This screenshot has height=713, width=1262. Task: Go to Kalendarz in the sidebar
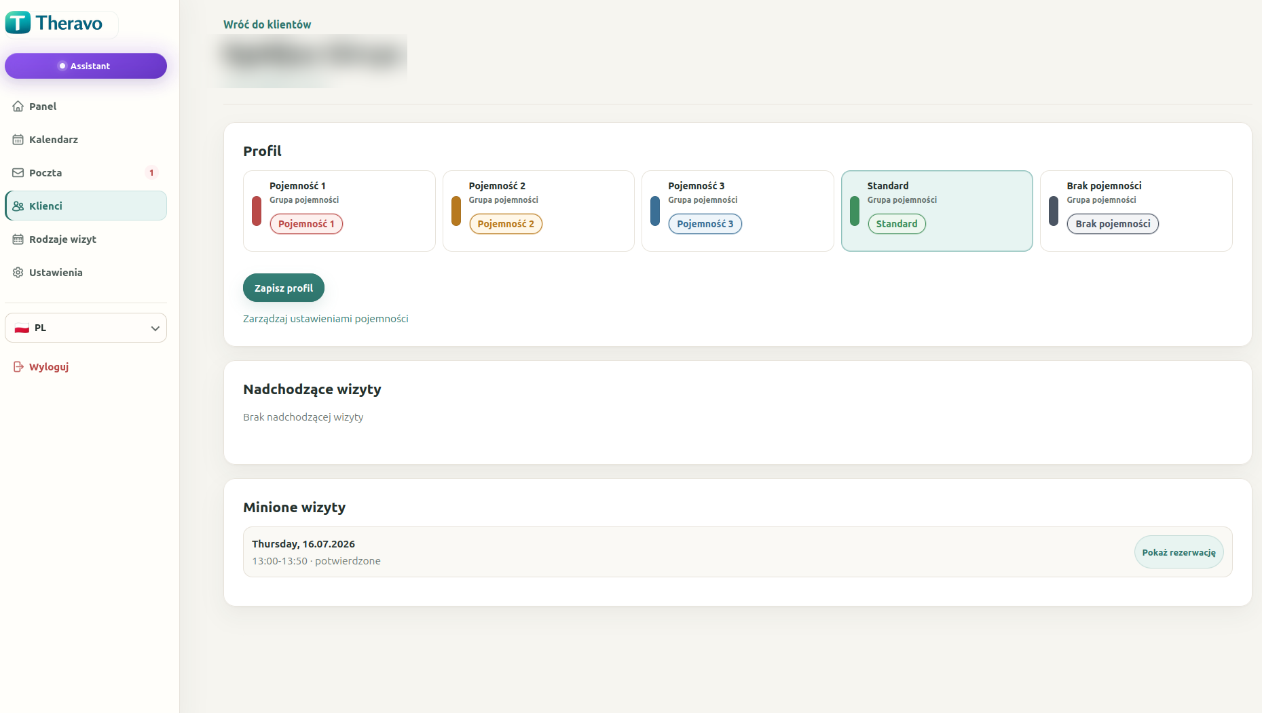coord(86,140)
